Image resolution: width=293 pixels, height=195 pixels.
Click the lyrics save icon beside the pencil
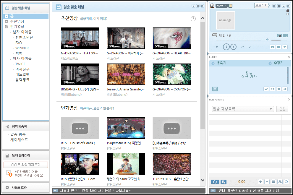[273, 89]
